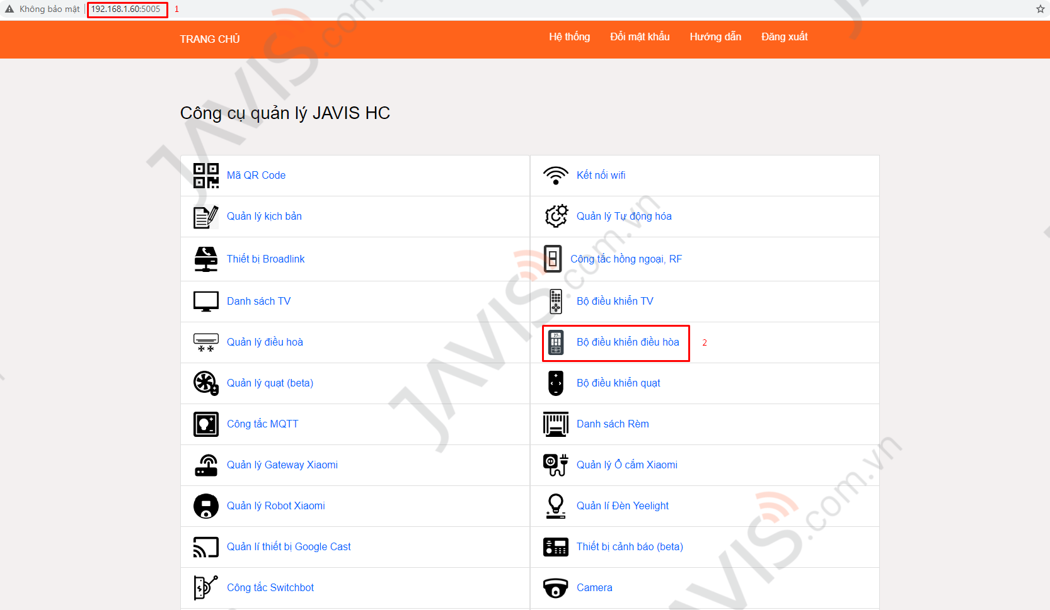
Task: Open Quản lí thiết bị Google Cast link
Action: pyautogui.click(x=289, y=547)
